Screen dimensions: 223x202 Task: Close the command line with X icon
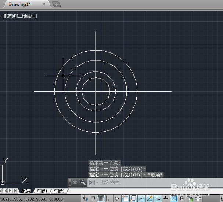[75, 183]
